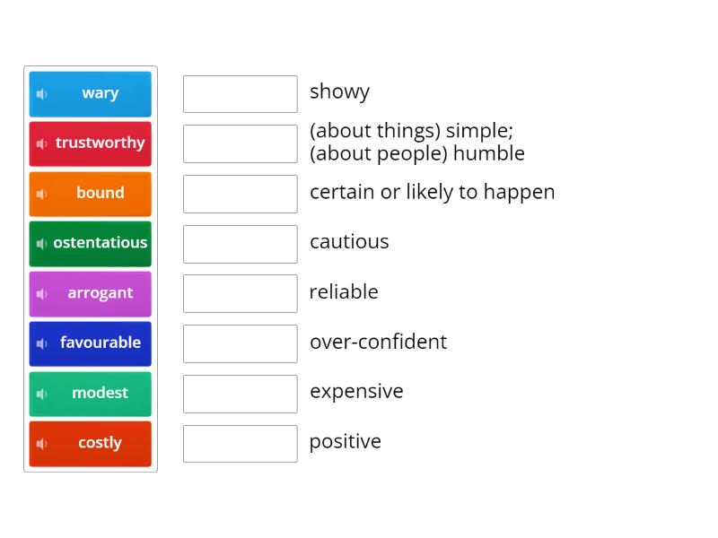Choose the teal modest word tile
This screenshot has width=718, height=538.
(x=100, y=394)
